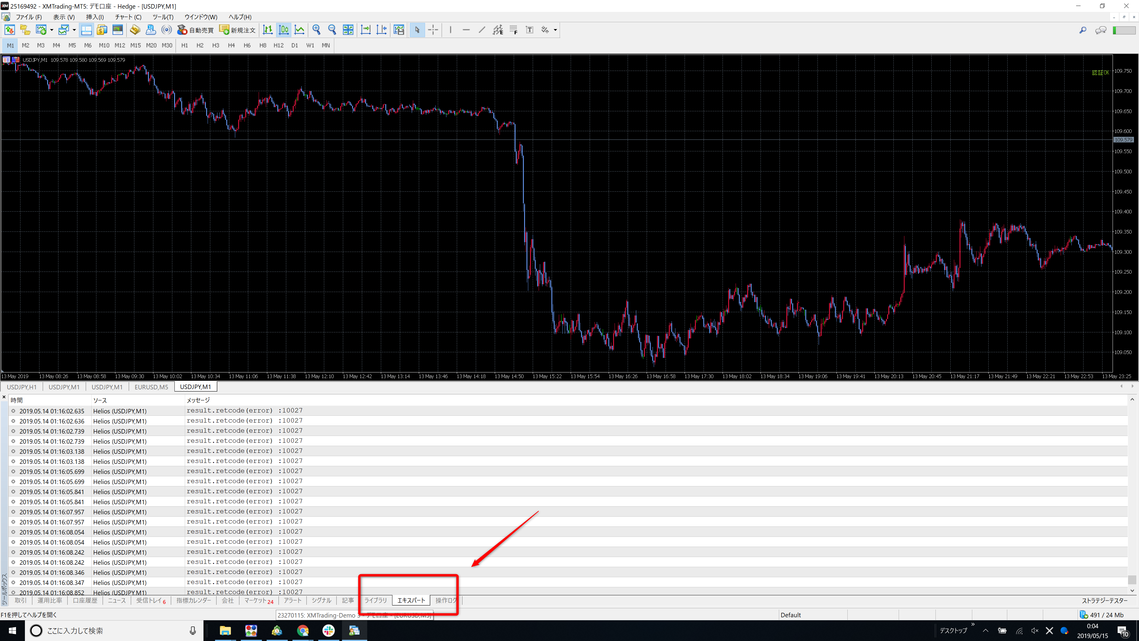The image size is (1139, 641).
Task: Expand the graphical objects dropdown arrow
Action: click(x=555, y=30)
